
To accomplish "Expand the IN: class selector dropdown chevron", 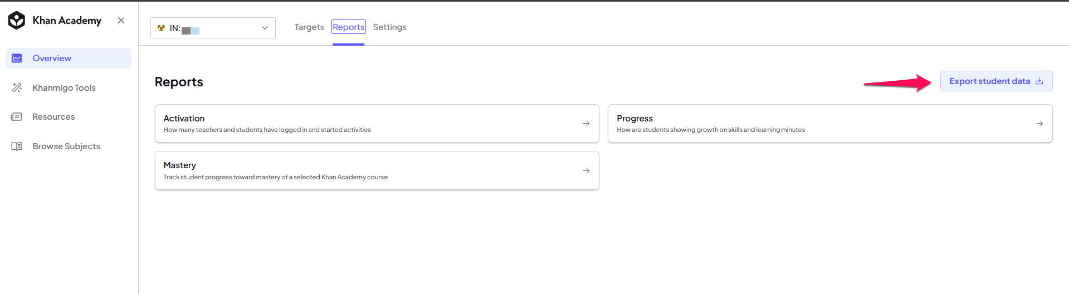I will pos(265,28).
